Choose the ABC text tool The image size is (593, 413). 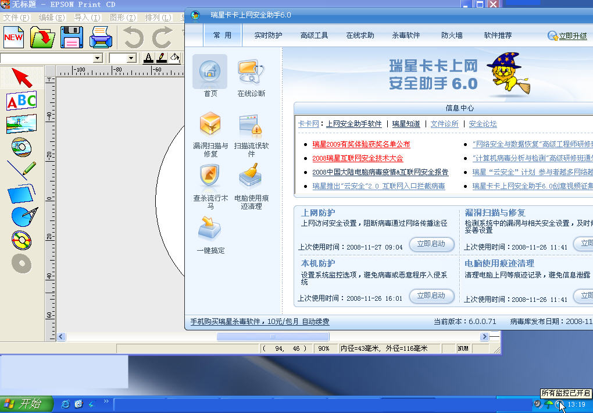[22, 101]
